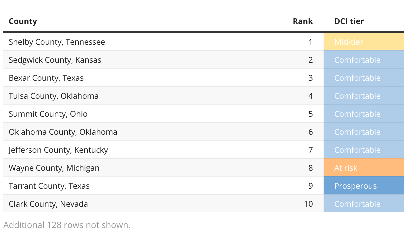Click rank 10 cell
The image size is (407, 234).
[x=308, y=204]
